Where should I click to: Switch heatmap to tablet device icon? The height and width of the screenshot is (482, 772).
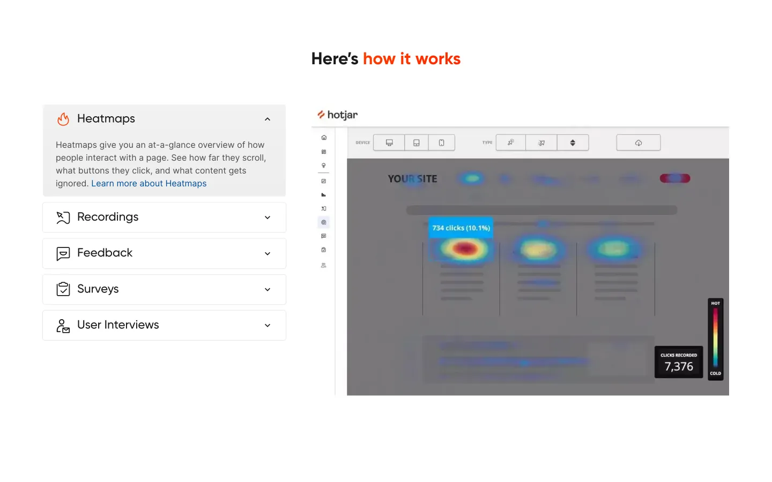click(417, 142)
